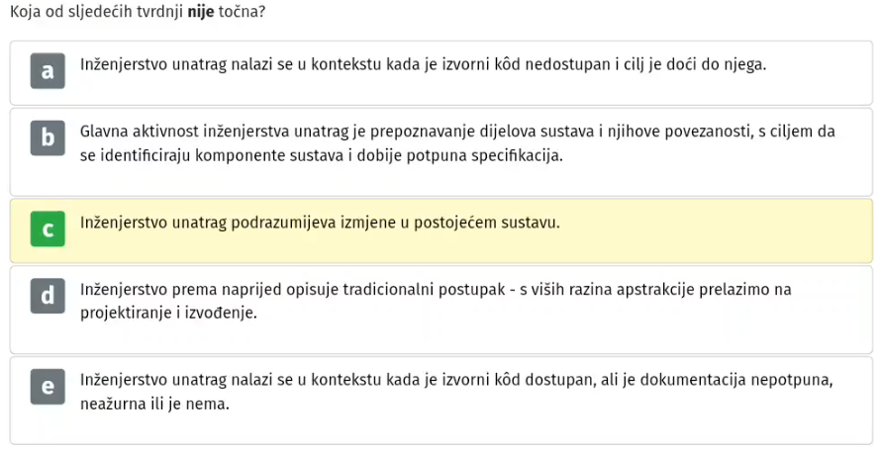Choose the answer starting 'Glavna aktivnost inženjerstva unatrag'
881x452 pixels.
point(441,152)
